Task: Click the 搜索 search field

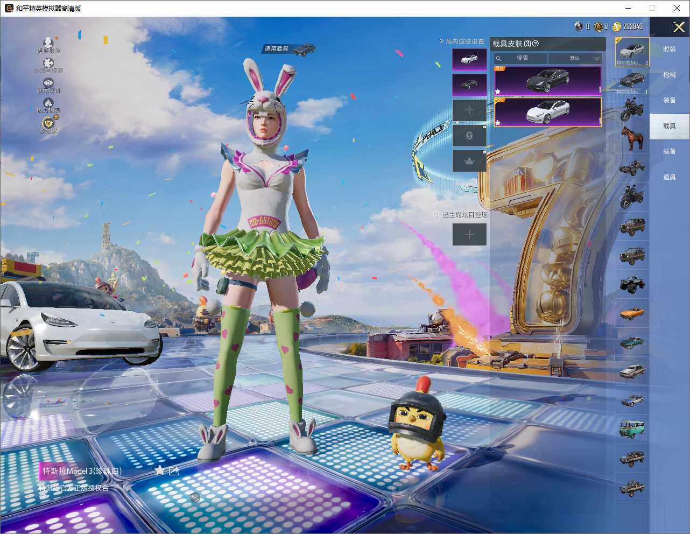Action: coord(521,58)
